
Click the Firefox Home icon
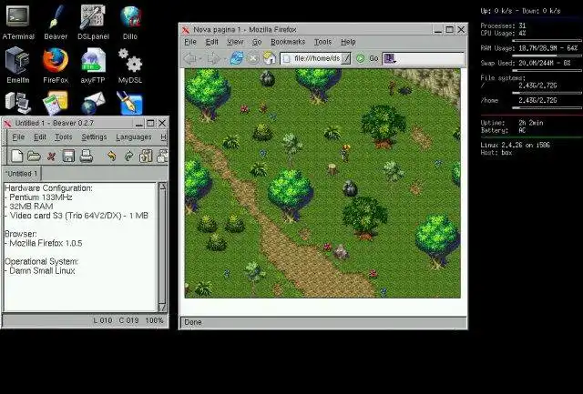pos(270,58)
